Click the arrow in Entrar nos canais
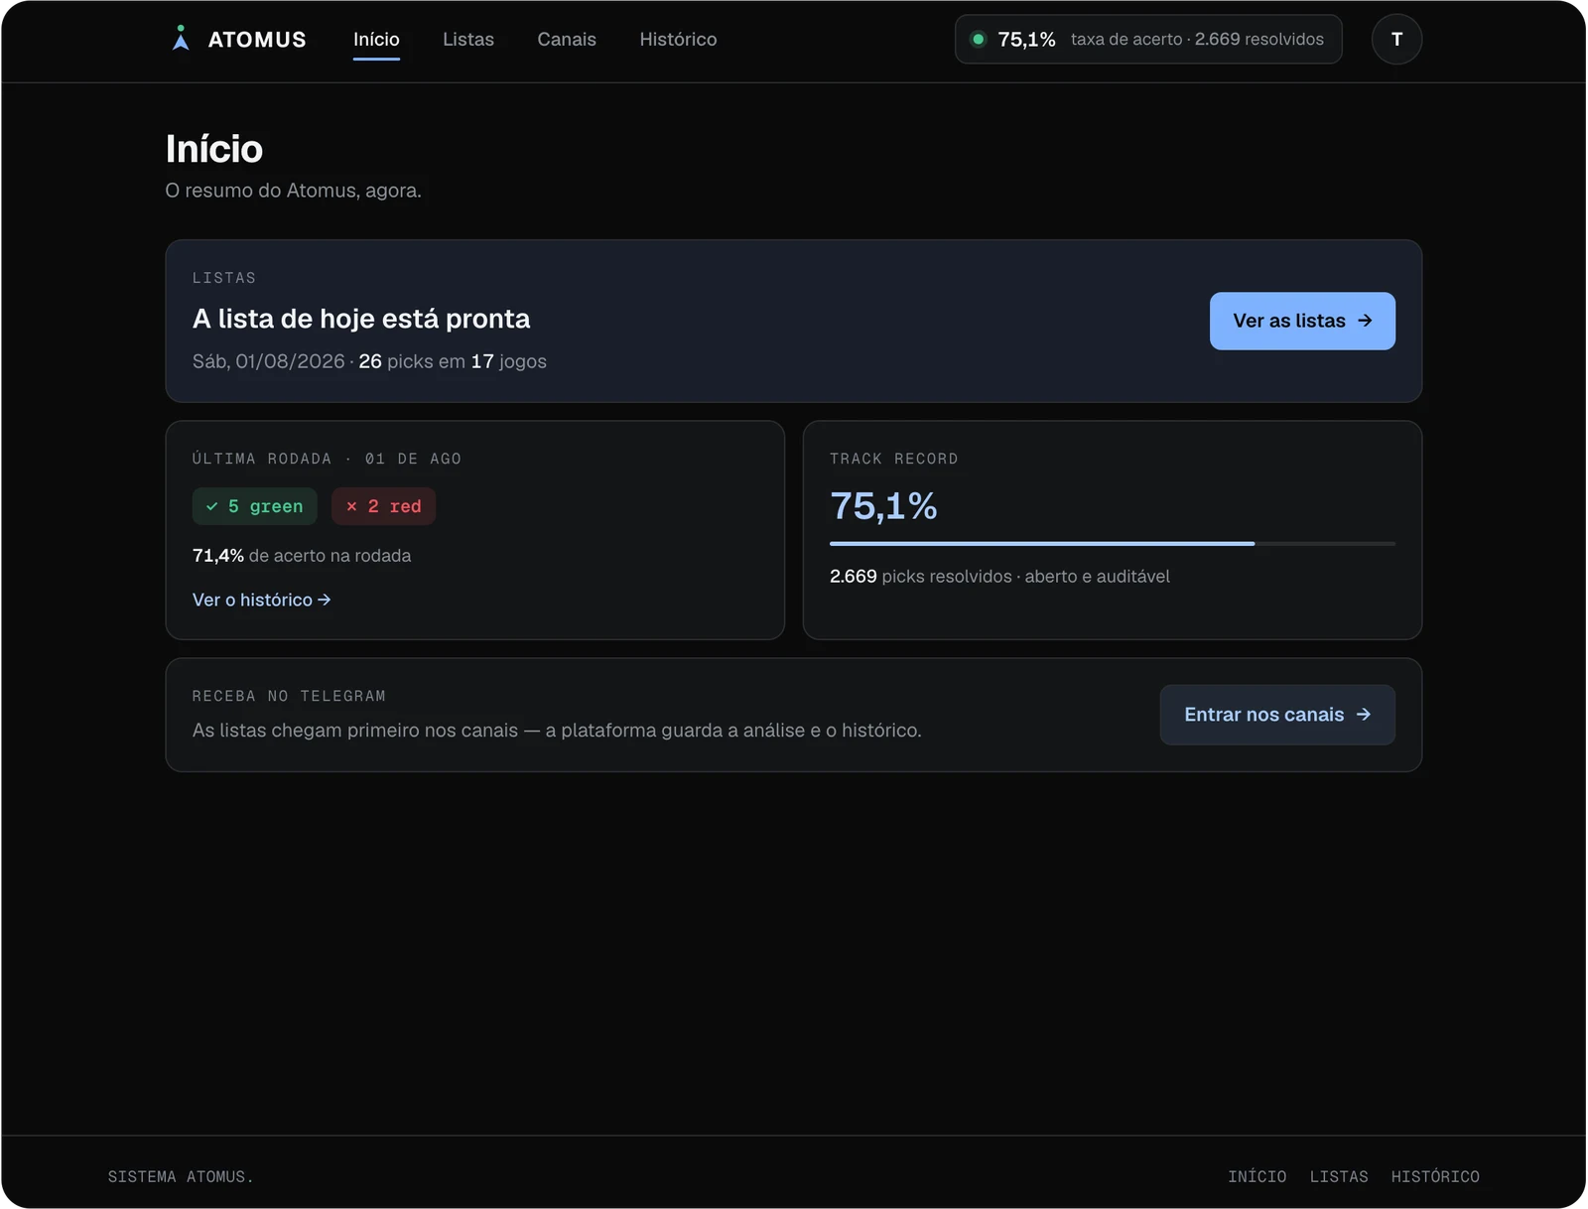The image size is (1588, 1209). pyautogui.click(x=1364, y=715)
